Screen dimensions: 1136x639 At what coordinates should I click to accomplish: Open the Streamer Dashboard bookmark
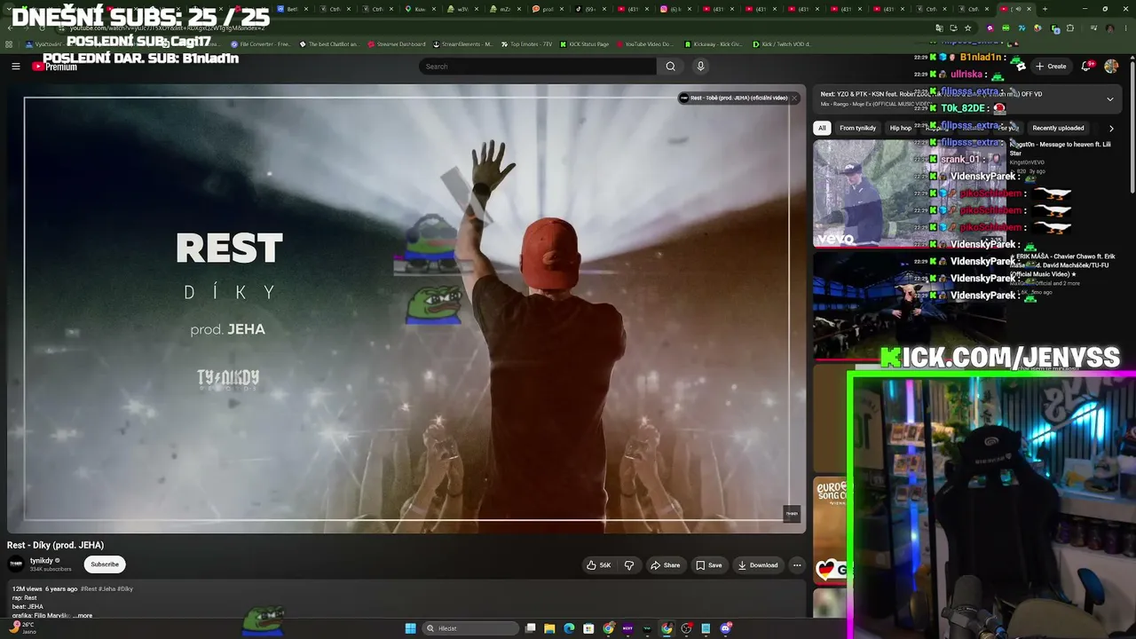[x=396, y=43]
